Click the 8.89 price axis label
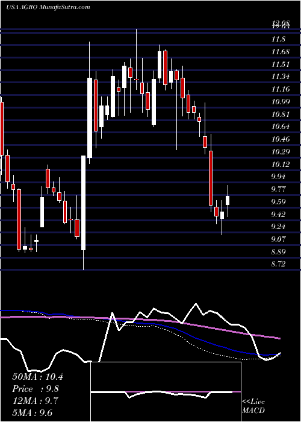Screen dimensions: 301x422 (278, 251)
